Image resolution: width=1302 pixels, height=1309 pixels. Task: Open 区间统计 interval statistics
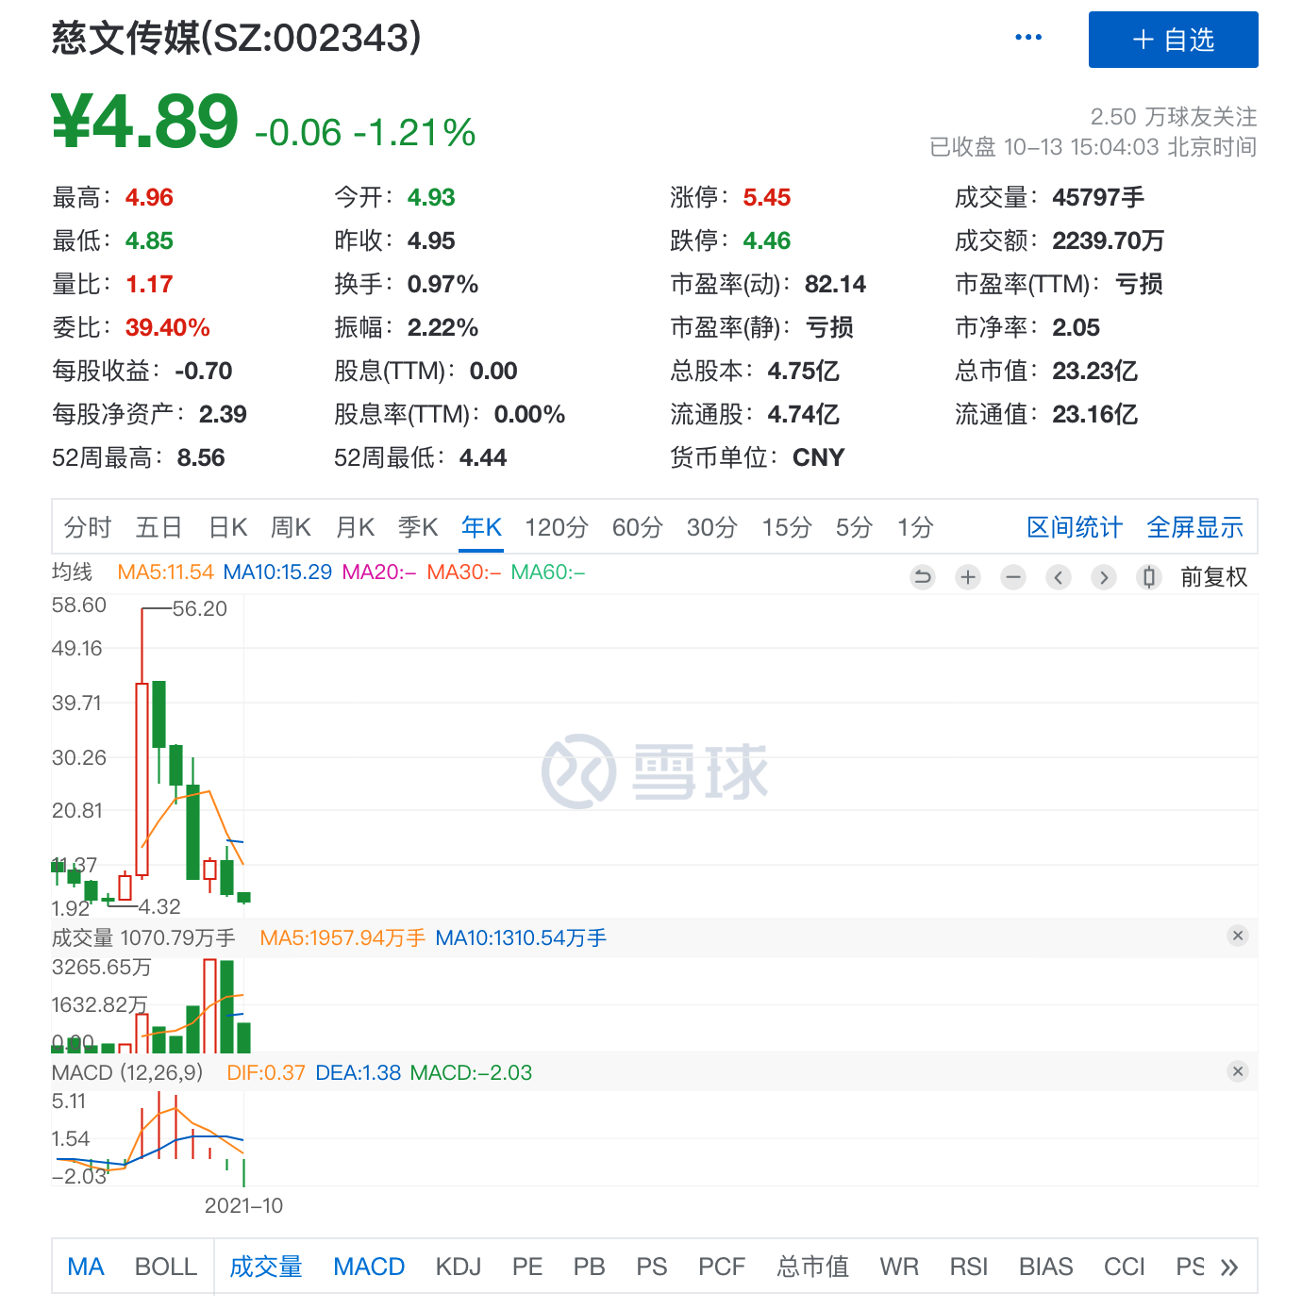(1074, 527)
